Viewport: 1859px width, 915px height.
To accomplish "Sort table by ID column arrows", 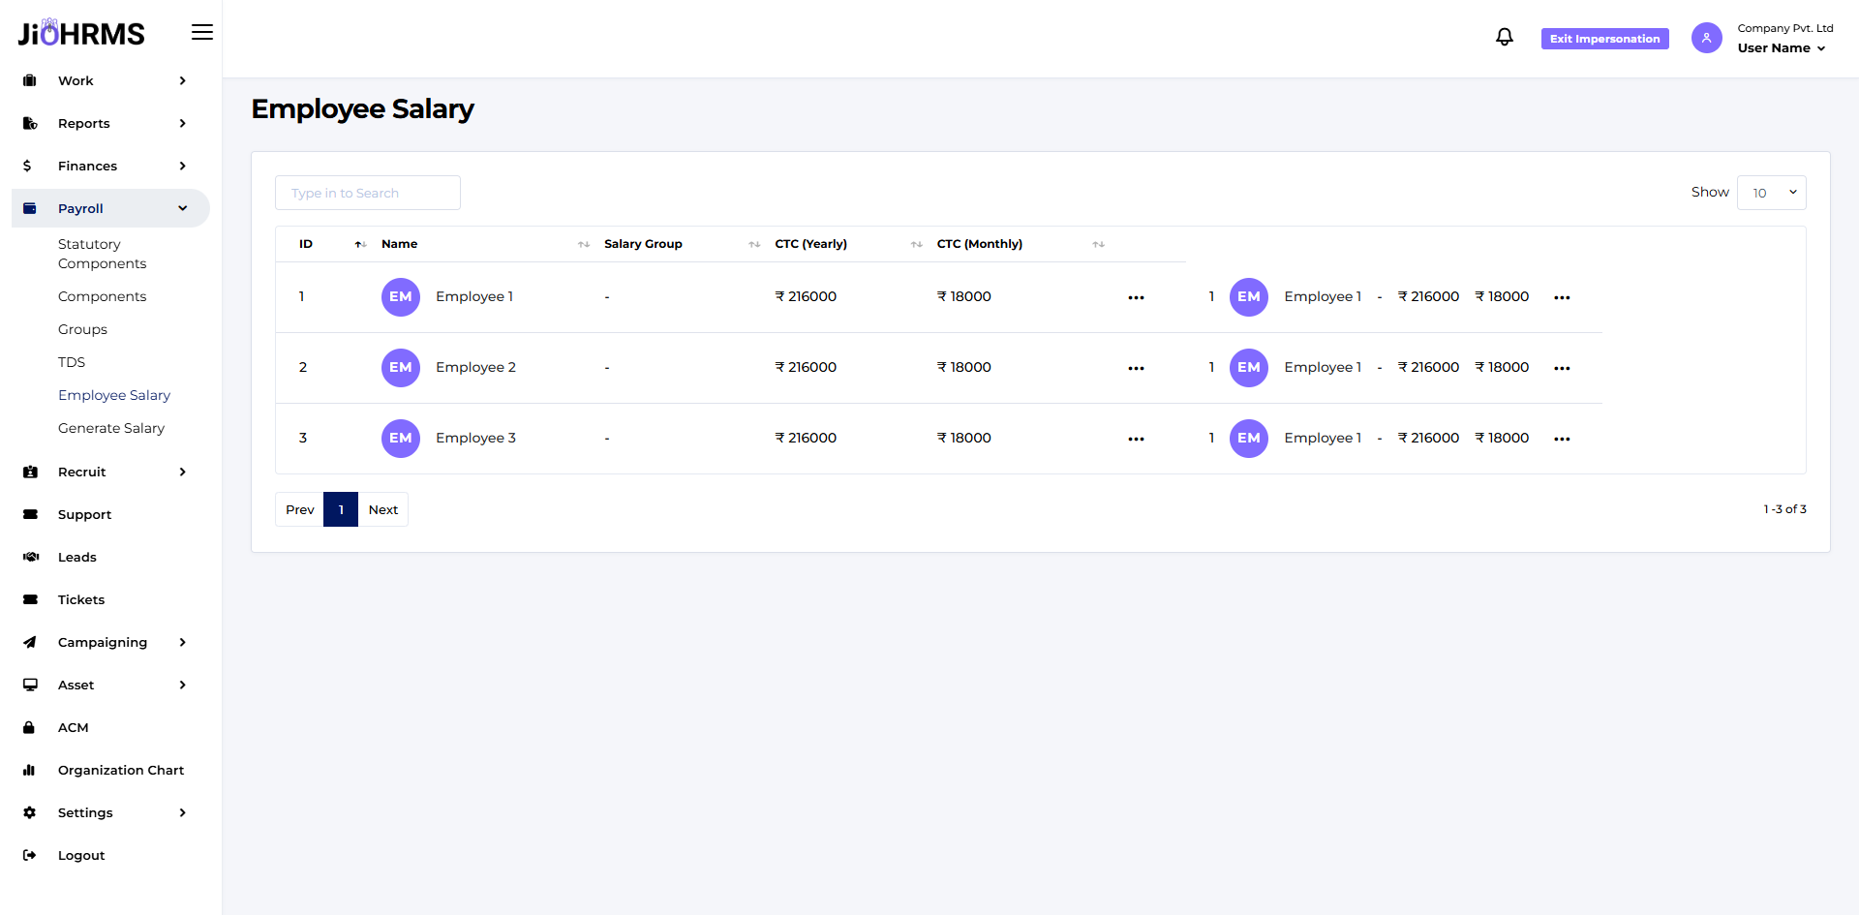I will pyautogui.click(x=360, y=244).
